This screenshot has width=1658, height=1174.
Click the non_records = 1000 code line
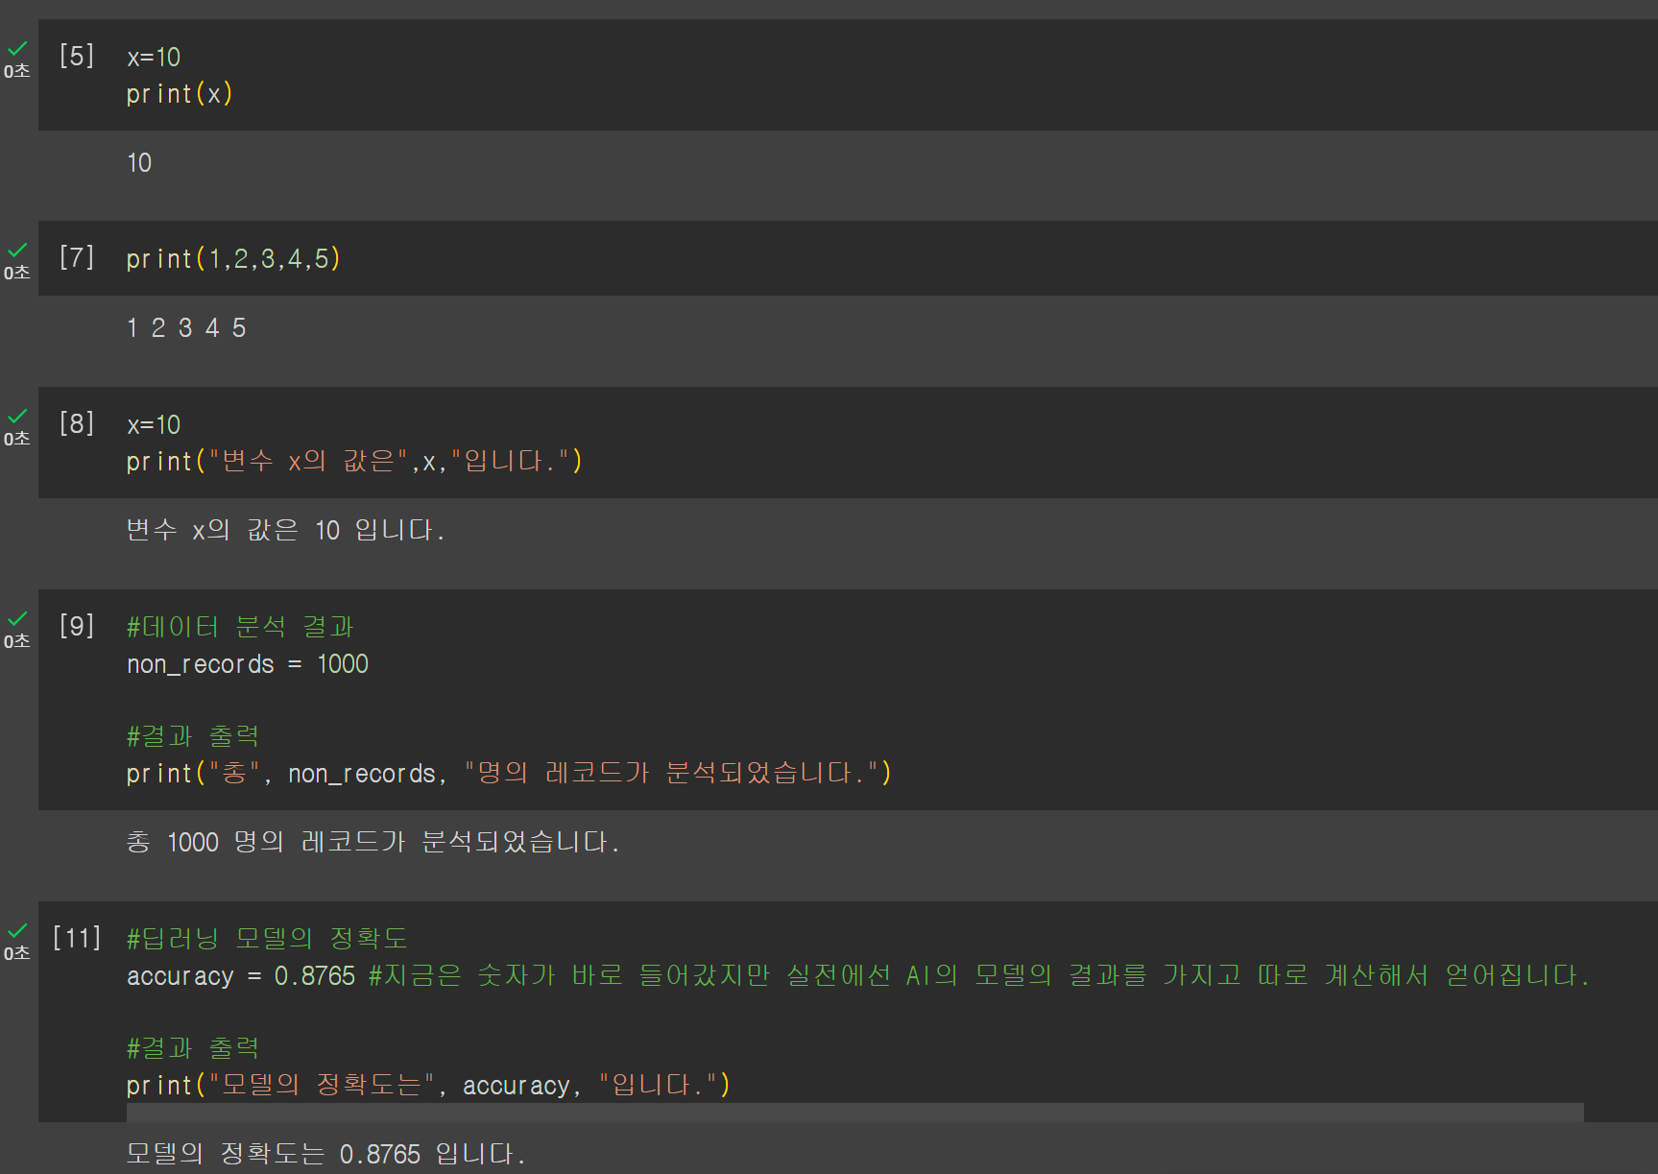click(248, 664)
